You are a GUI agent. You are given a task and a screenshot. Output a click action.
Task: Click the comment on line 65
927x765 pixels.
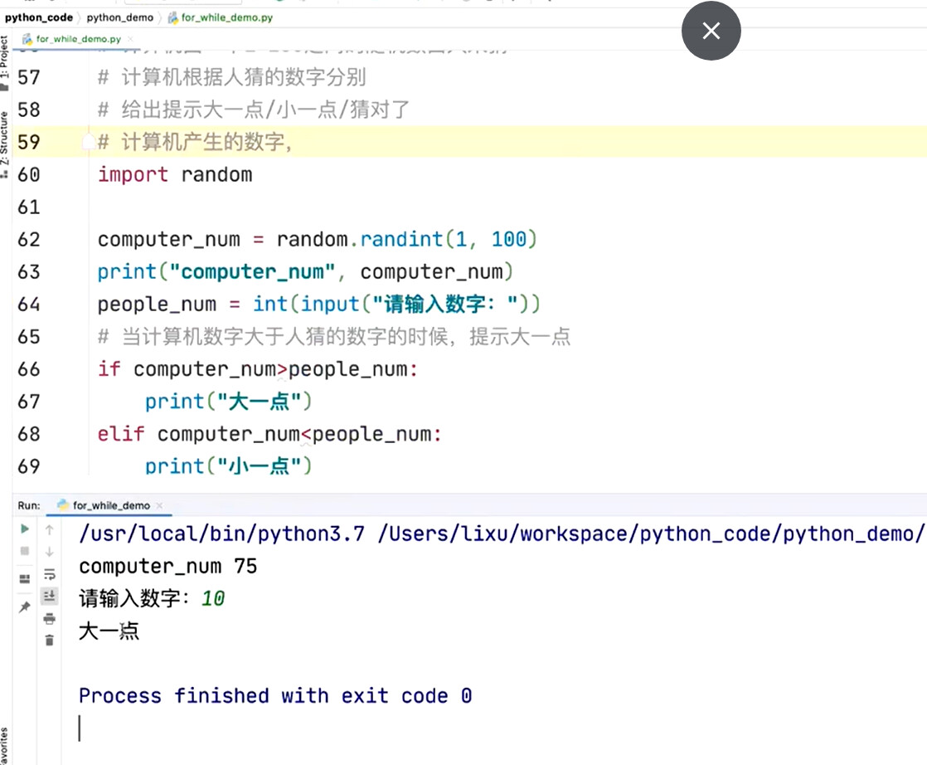334,337
